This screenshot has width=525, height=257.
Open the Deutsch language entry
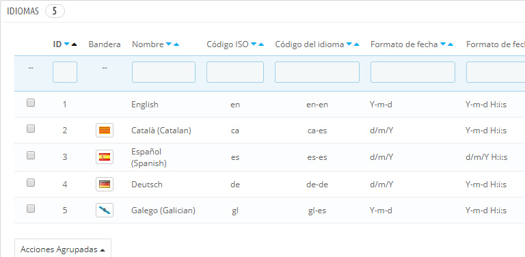[147, 185]
